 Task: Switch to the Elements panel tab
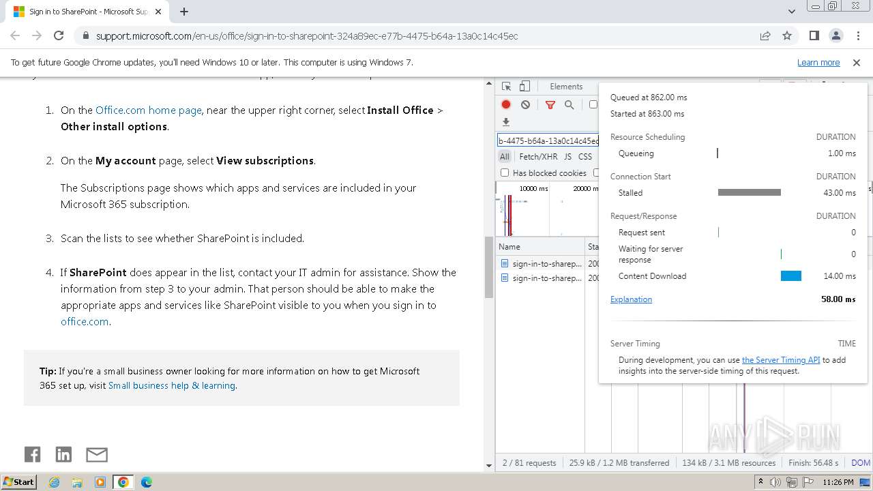coord(566,87)
